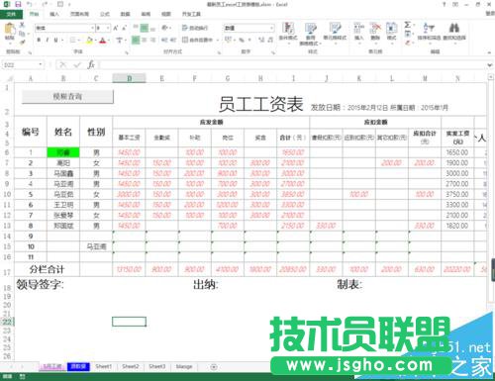Apply the red font color
This screenshot has width=495, height=381.
[103, 41]
